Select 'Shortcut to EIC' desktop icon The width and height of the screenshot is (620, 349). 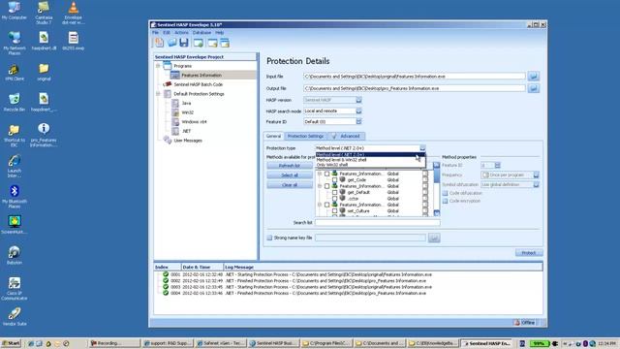point(15,136)
